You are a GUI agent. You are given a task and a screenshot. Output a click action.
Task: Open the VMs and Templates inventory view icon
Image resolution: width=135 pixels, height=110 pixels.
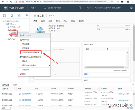click(x=12, y=16)
